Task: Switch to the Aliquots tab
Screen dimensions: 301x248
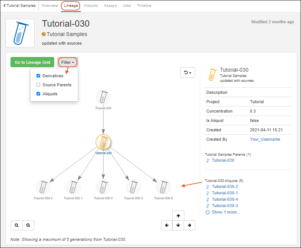Action: pyautogui.click(x=91, y=6)
